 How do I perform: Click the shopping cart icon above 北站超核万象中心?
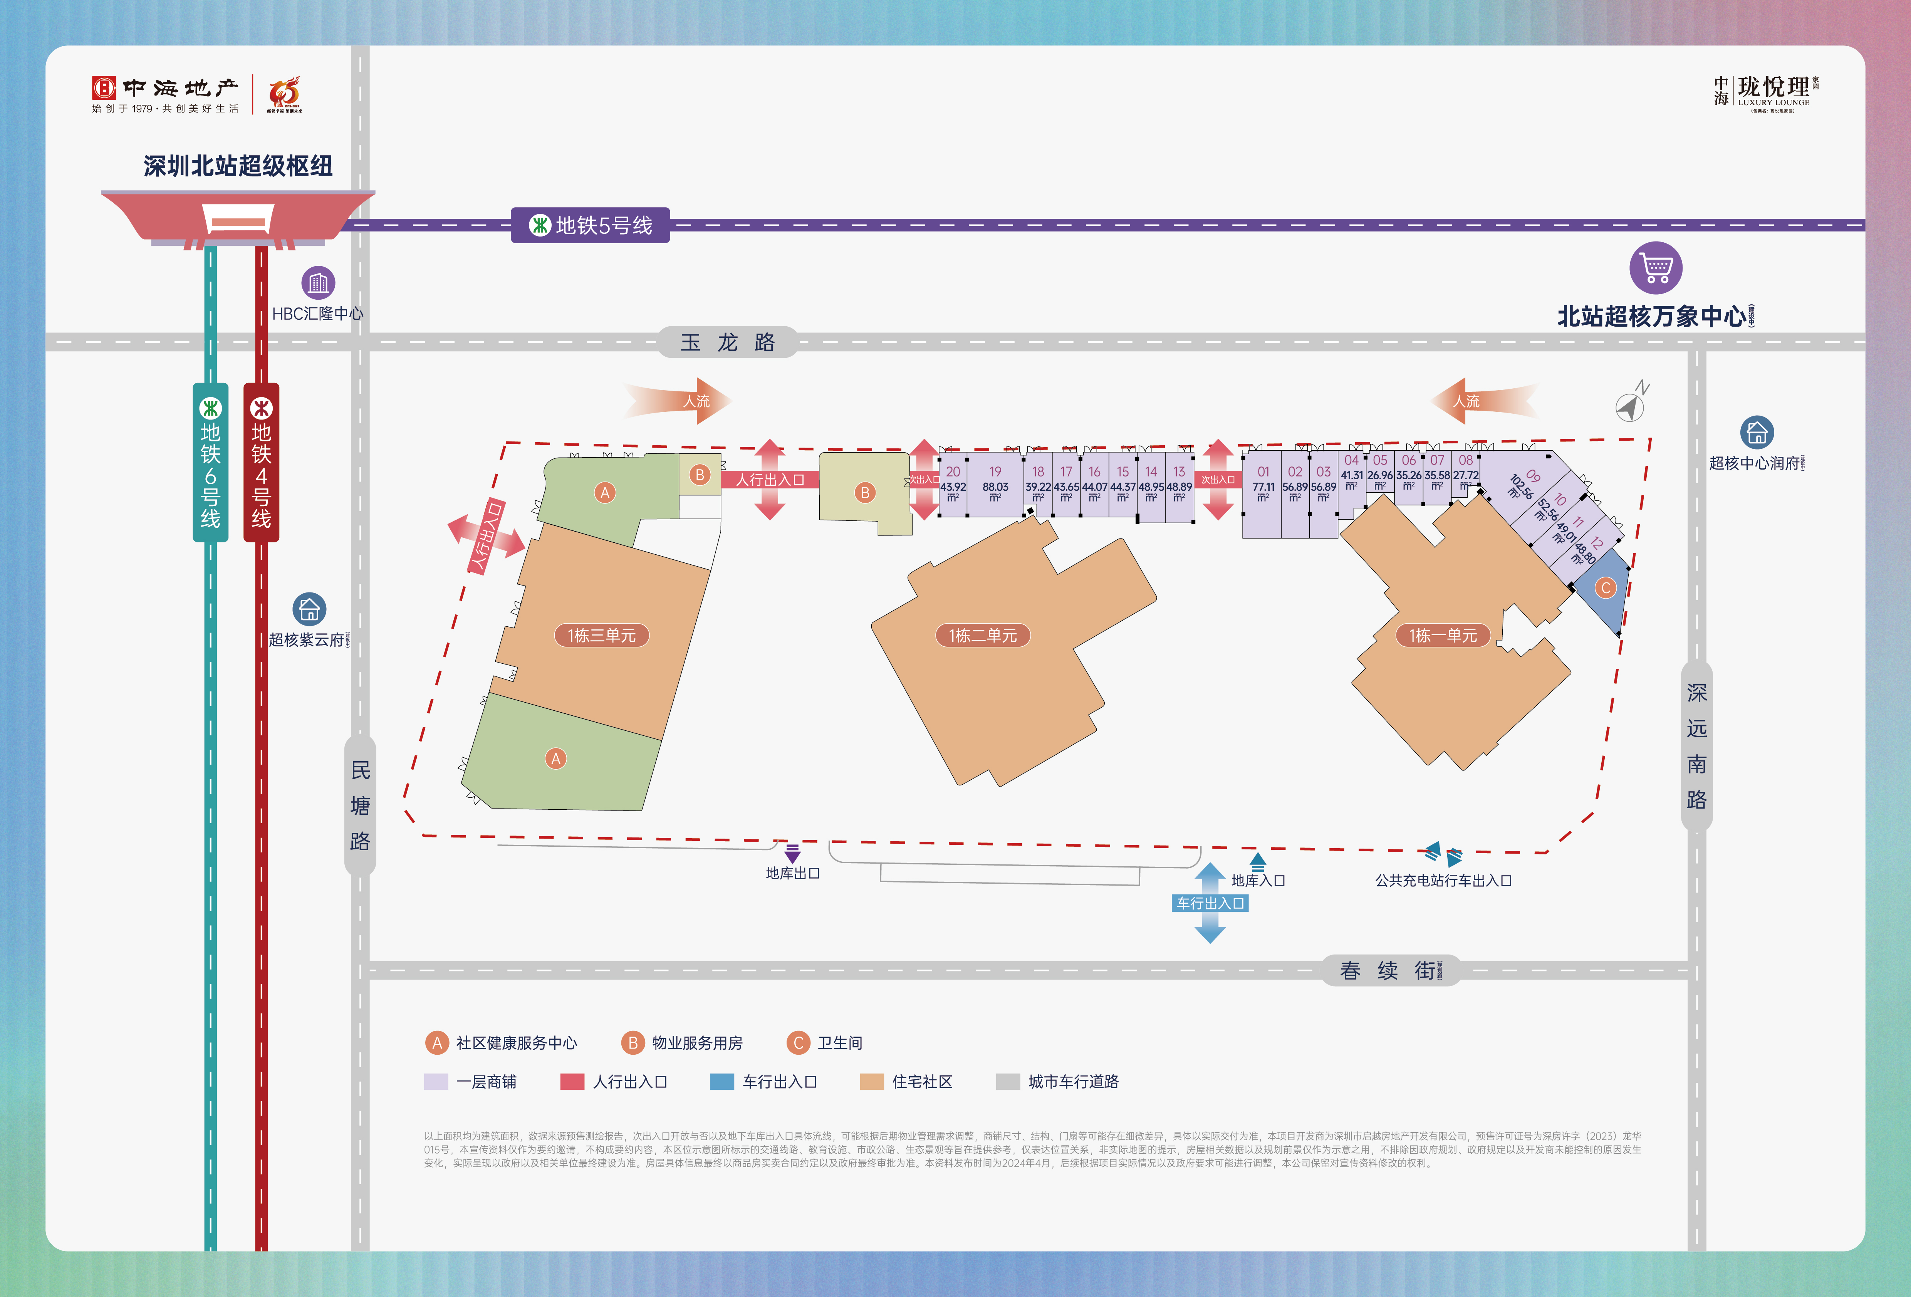point(1656,267)
